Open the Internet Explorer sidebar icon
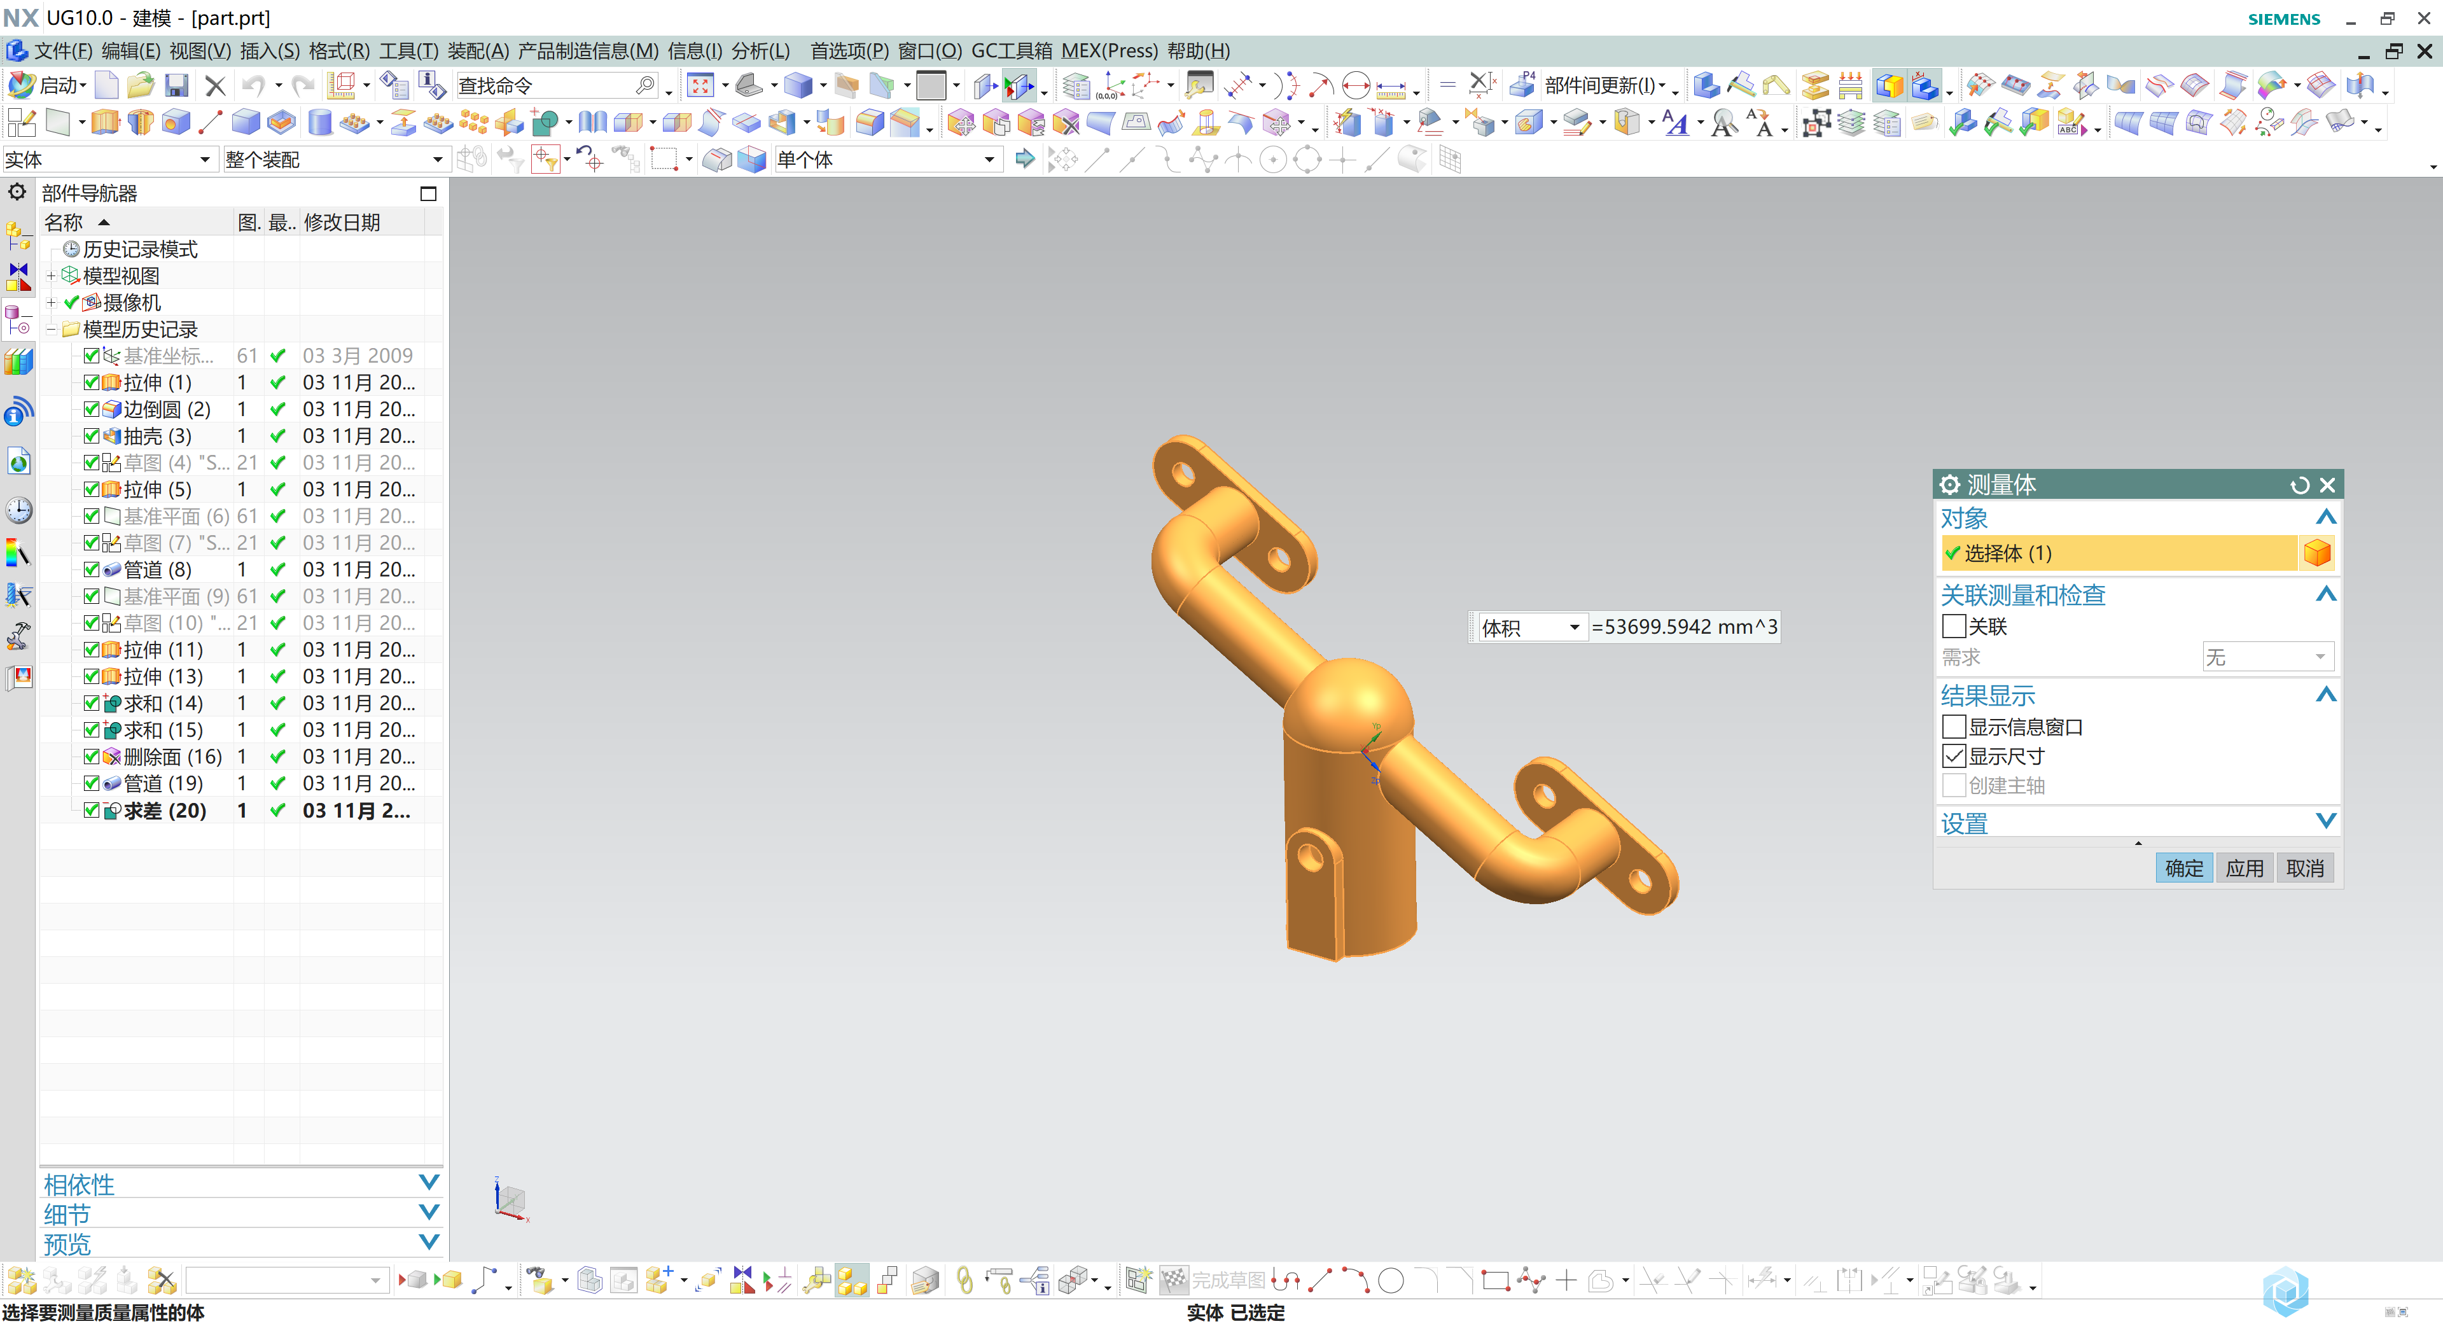Viewport: 2443px width, 1326px height. pos(18,462)
